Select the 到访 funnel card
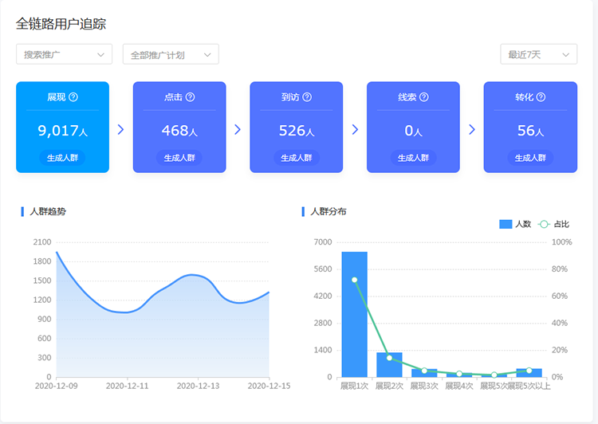Viewport: 598px width, 424px height. point(296,128)
